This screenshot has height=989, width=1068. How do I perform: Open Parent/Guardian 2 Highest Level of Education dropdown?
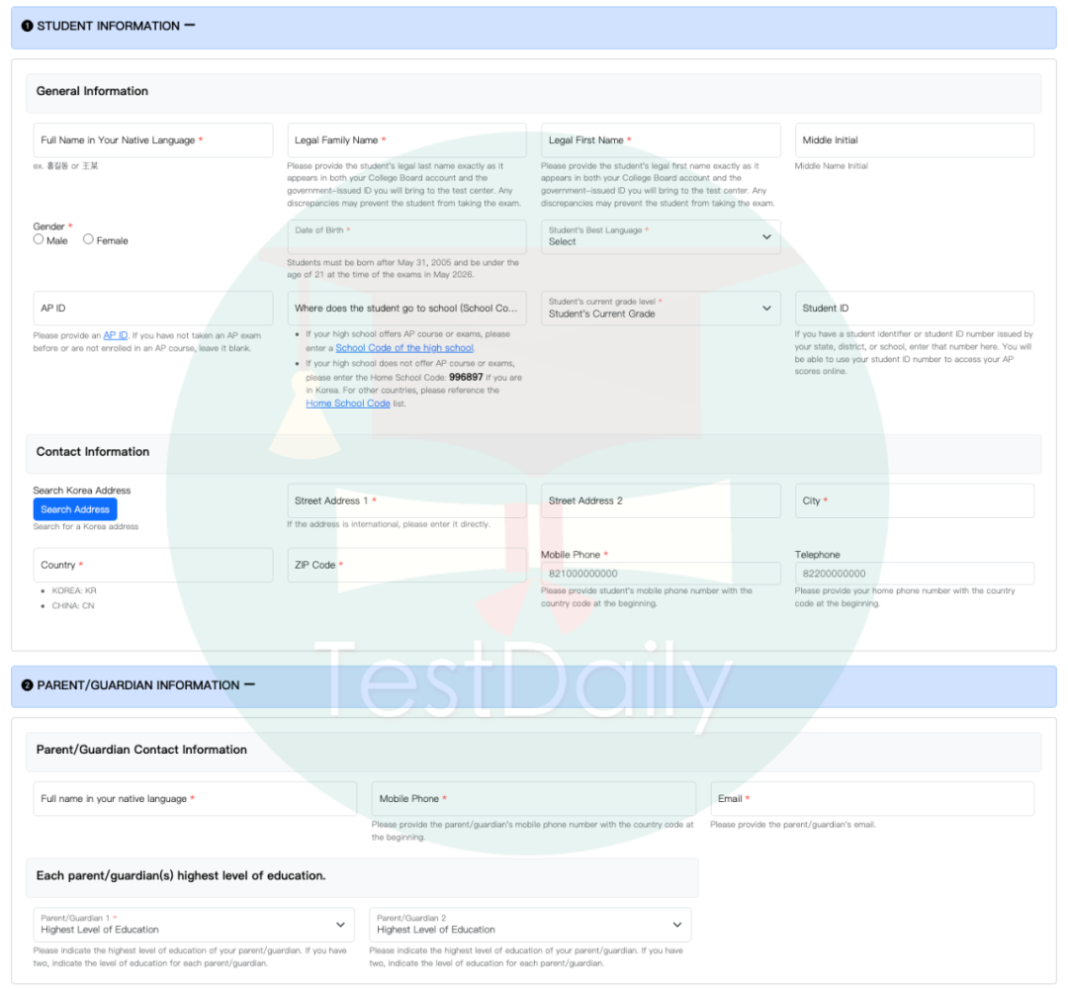530,925
